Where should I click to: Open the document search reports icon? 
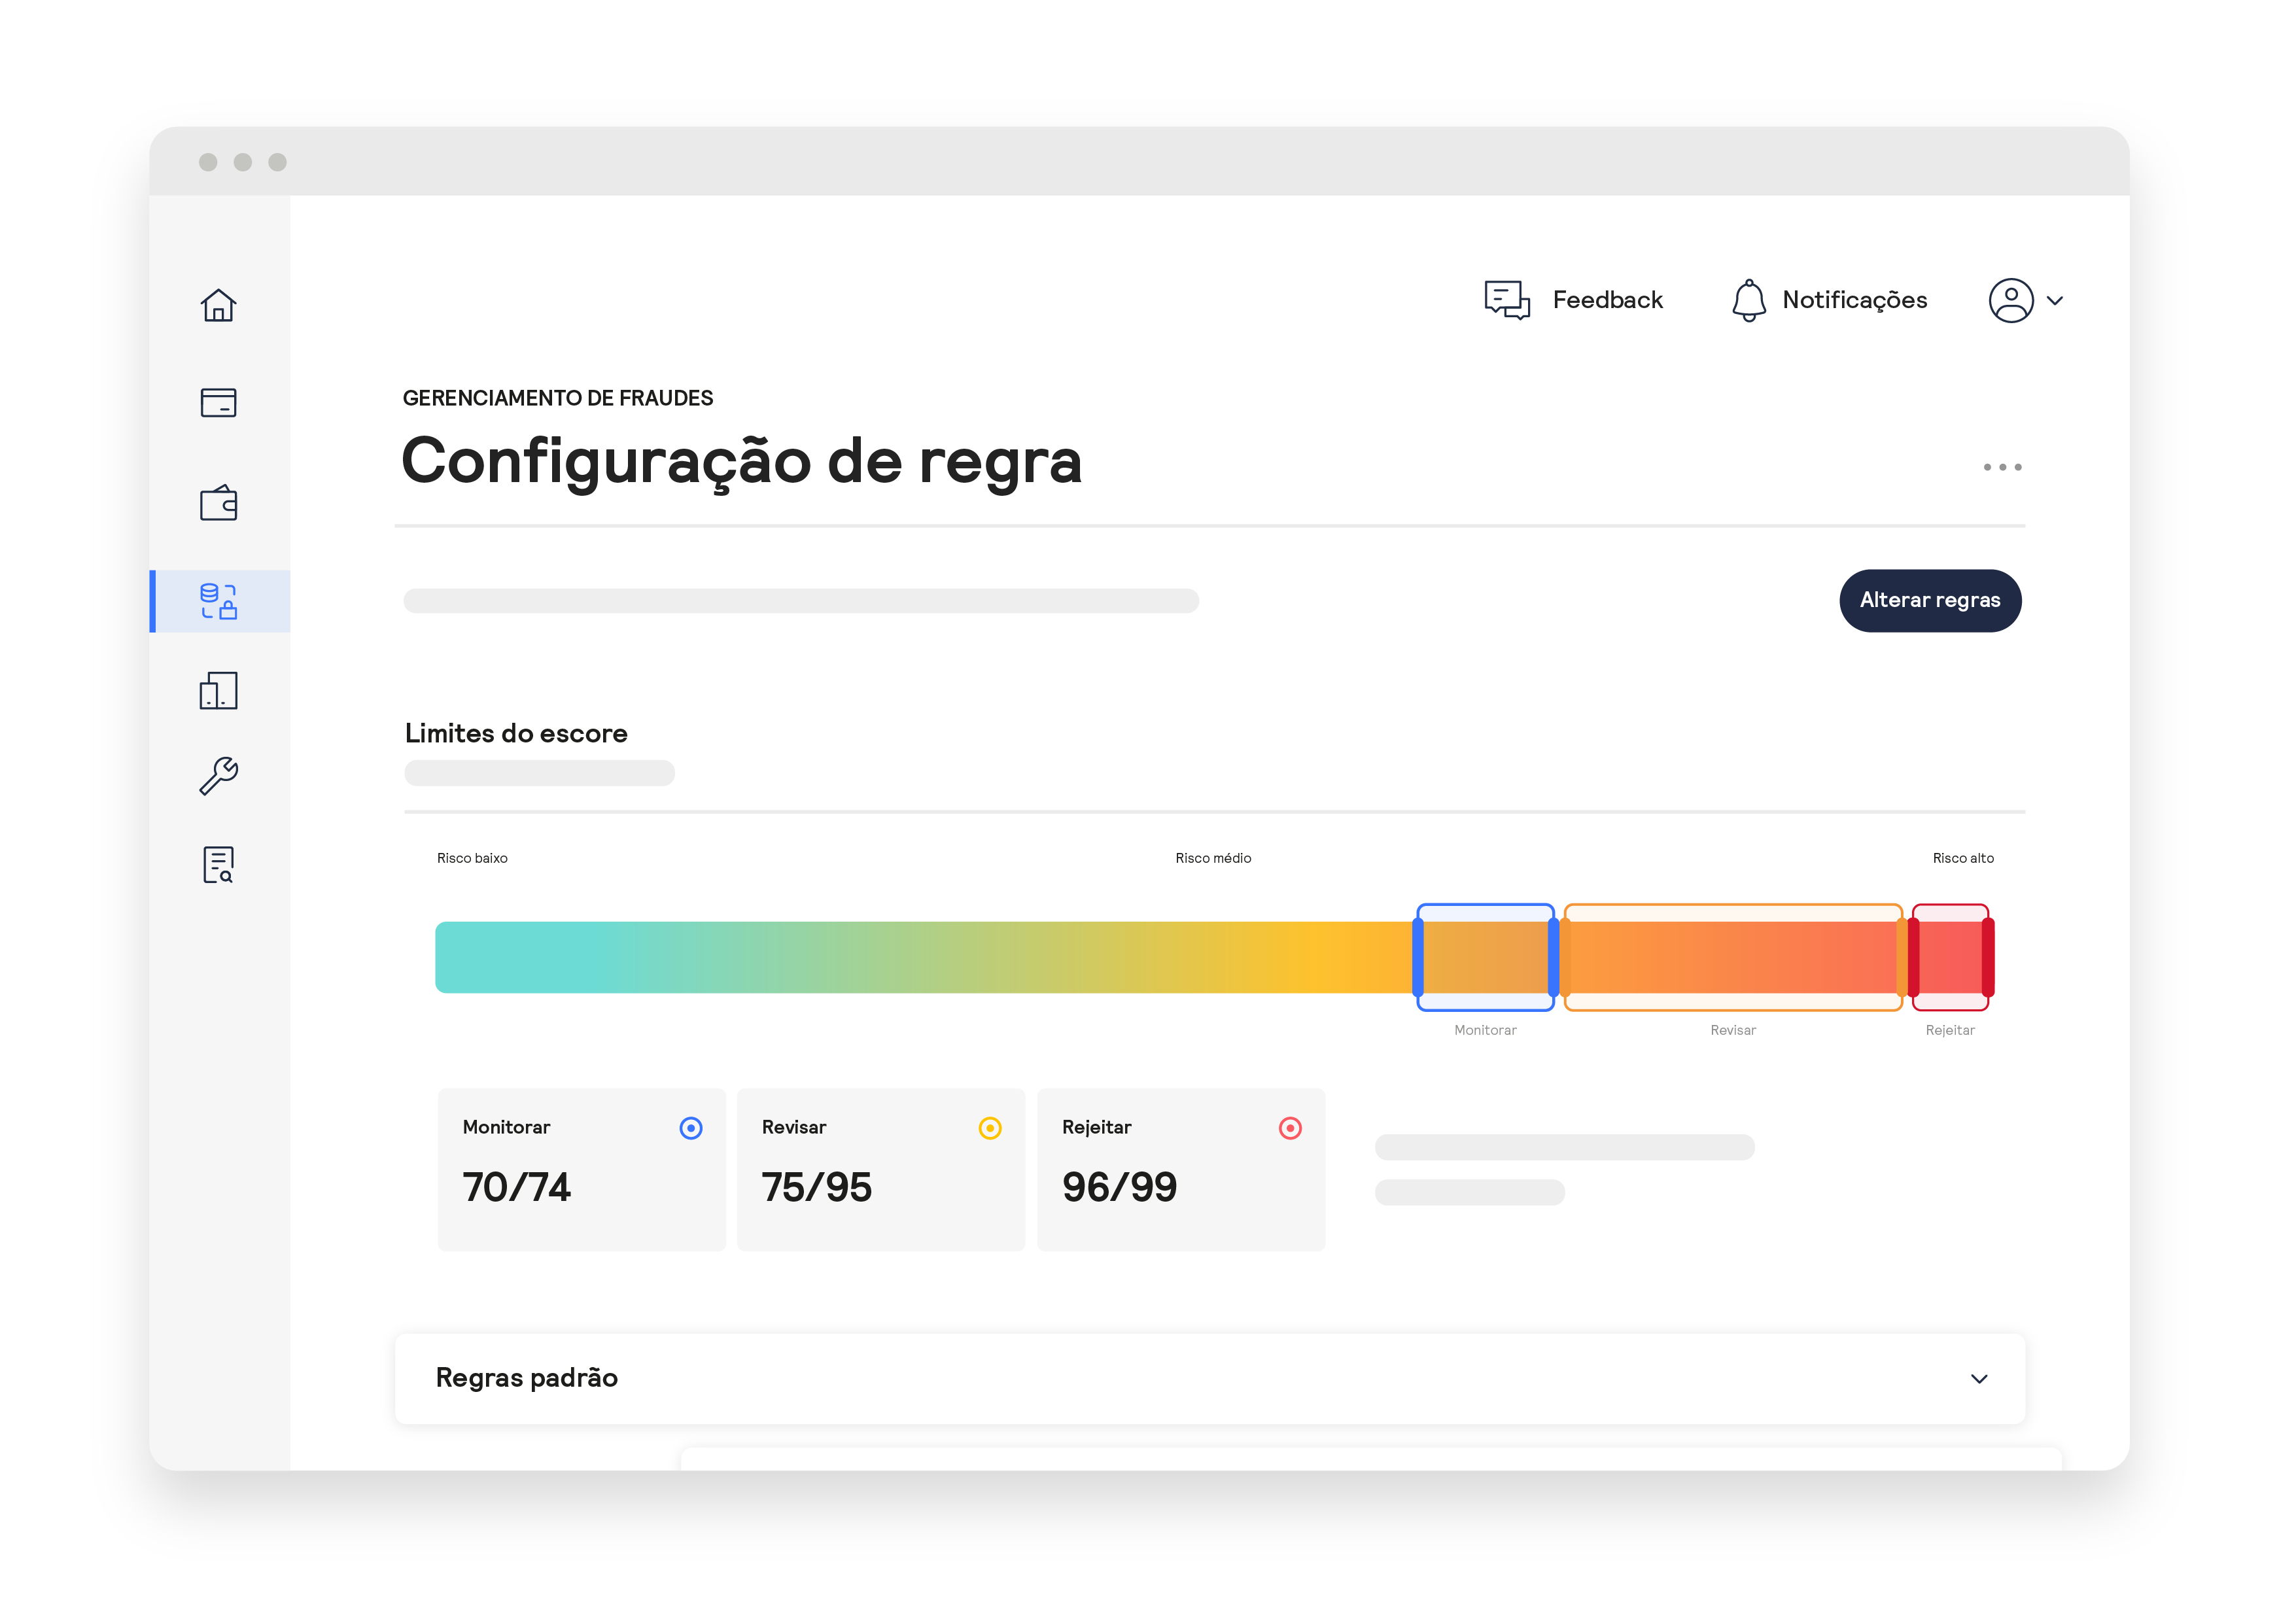(220, 862)
